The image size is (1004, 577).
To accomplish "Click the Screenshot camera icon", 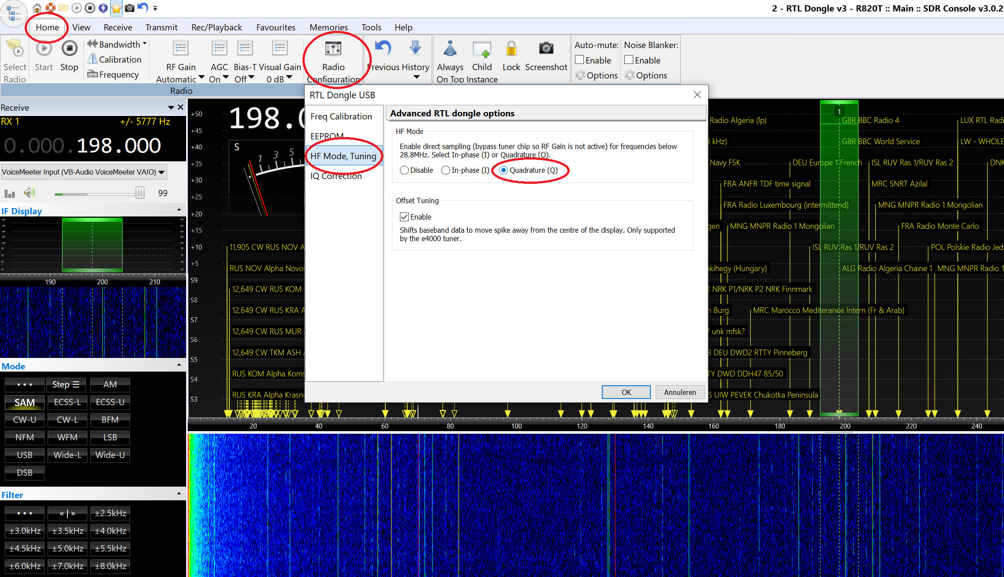I will [x=546, y=48].
